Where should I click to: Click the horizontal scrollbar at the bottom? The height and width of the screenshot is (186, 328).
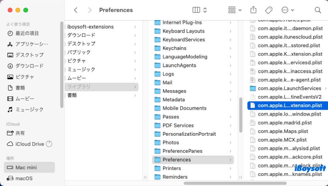click(235, 183)
